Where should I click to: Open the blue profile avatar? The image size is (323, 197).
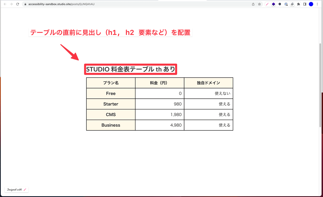click(x=311, y=4)
